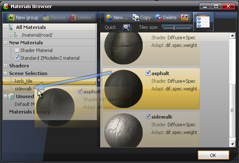
Task: Expand the /material/road/ folder node
Action: (x=11, y=35)
